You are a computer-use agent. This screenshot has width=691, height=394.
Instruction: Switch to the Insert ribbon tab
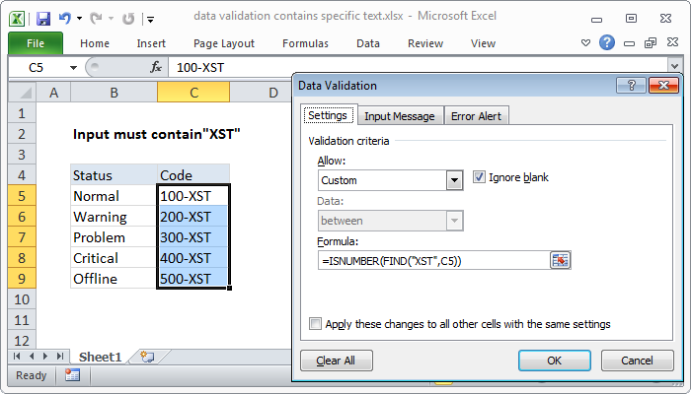pyautogui.click(x=151, y=43)
